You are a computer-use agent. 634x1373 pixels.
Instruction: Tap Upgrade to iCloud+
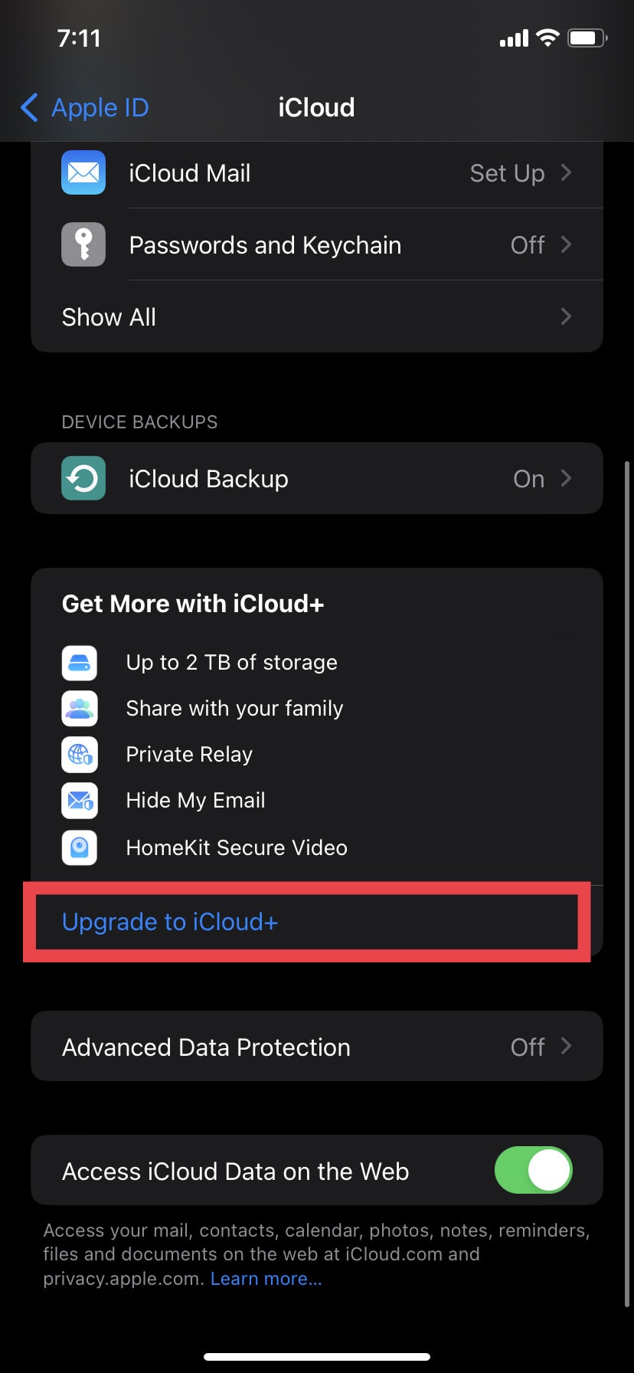coord(168,922)
